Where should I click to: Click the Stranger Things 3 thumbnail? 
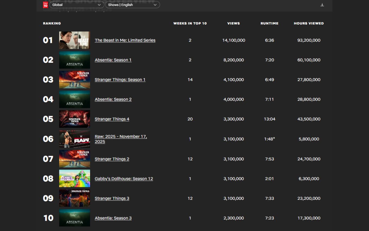point(75,198)
